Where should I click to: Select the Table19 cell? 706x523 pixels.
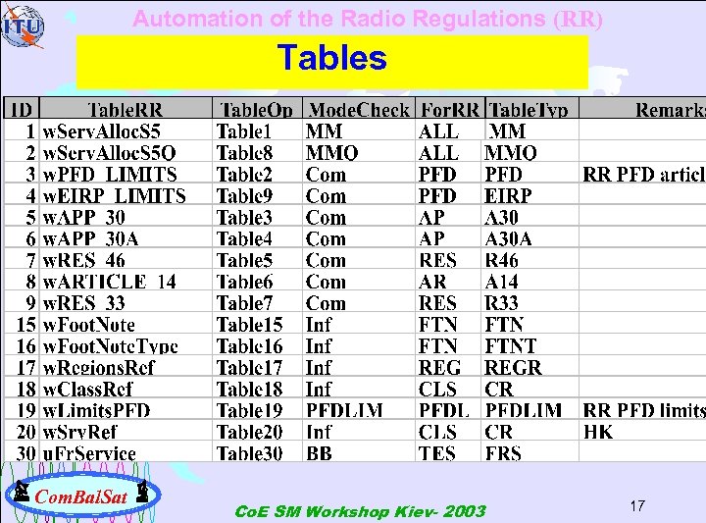click(257, 410)
